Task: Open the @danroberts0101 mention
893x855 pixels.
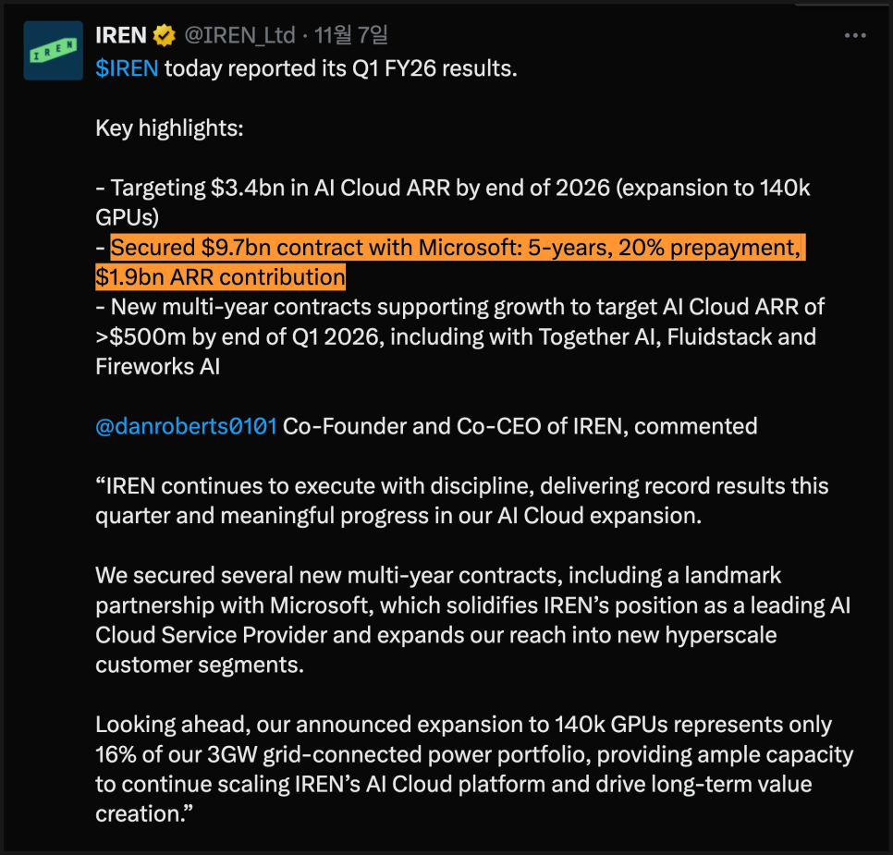Action: point(186,426)
